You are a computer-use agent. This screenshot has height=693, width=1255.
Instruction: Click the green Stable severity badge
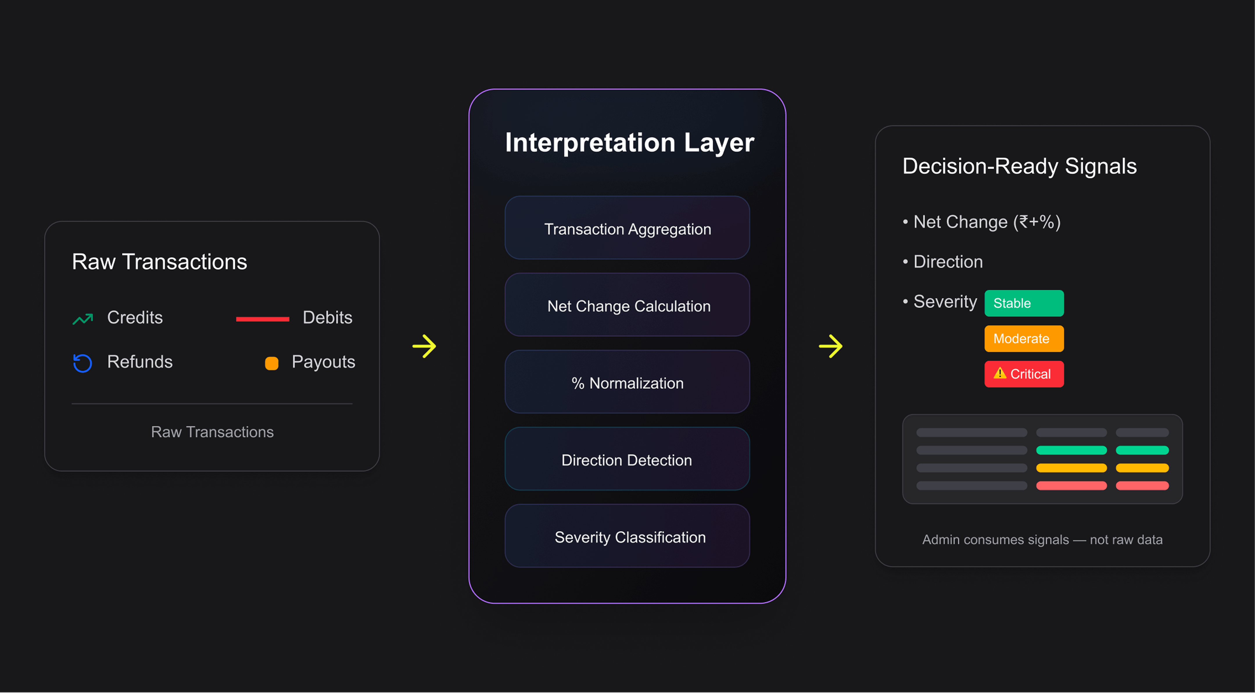click(1023, 303)
